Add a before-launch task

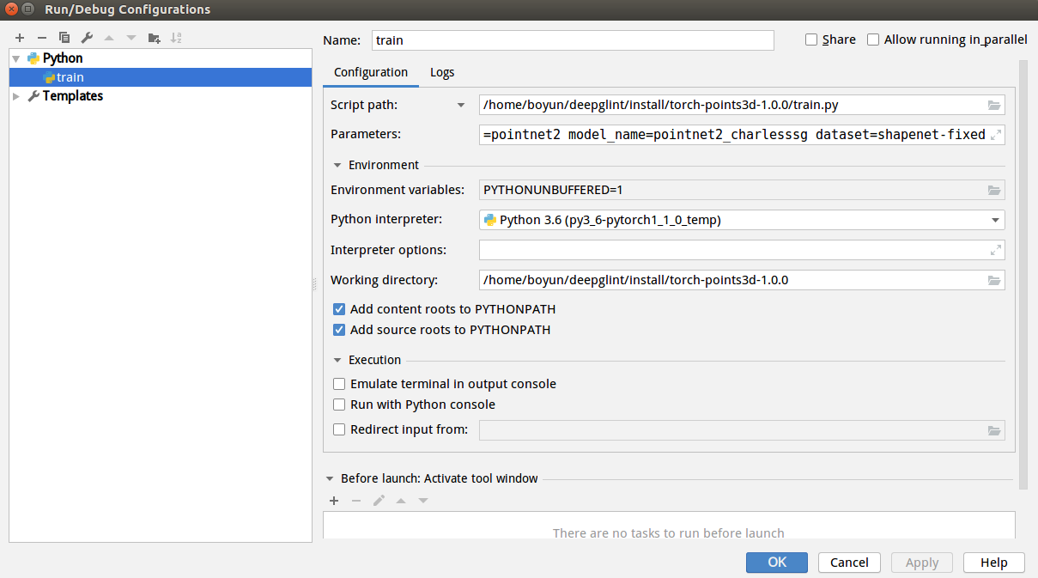[x=334, y=501]
